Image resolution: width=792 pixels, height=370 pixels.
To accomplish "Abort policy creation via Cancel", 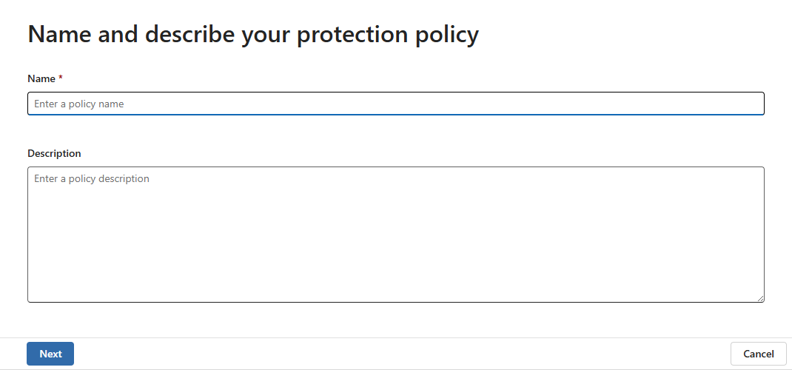I will coord(758,354).
